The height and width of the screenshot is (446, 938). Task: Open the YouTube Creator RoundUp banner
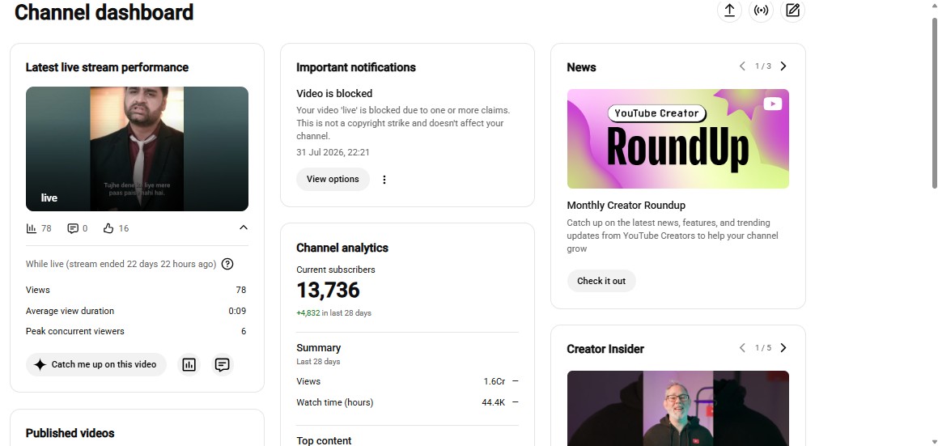coord(677,139)
